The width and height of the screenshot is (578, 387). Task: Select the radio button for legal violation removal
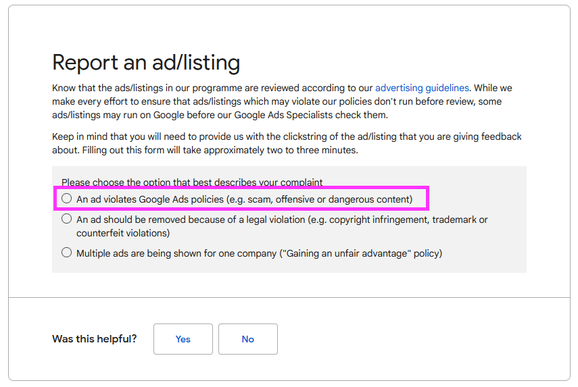click(x=67, y=219)
